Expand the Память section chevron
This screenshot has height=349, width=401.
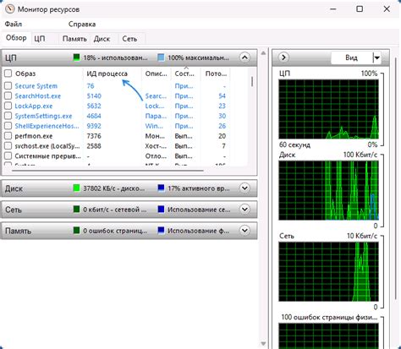[244, 231]
